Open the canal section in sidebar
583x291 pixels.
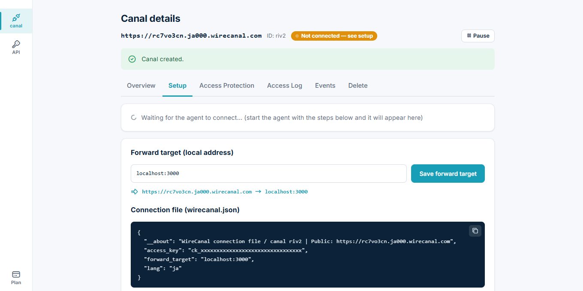[x=16, y=21]
